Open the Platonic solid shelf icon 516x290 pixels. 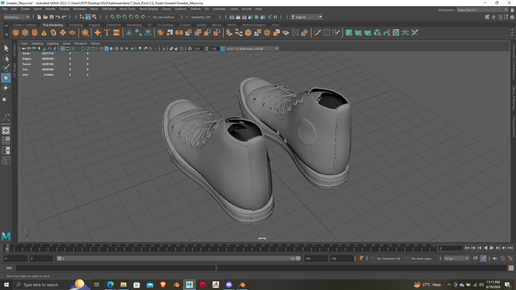pyautogui.click(x=85, y=33)
